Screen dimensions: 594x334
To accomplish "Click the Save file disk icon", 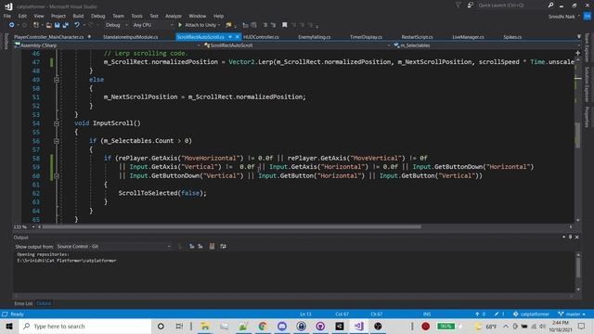I will [x=58, y=25].
